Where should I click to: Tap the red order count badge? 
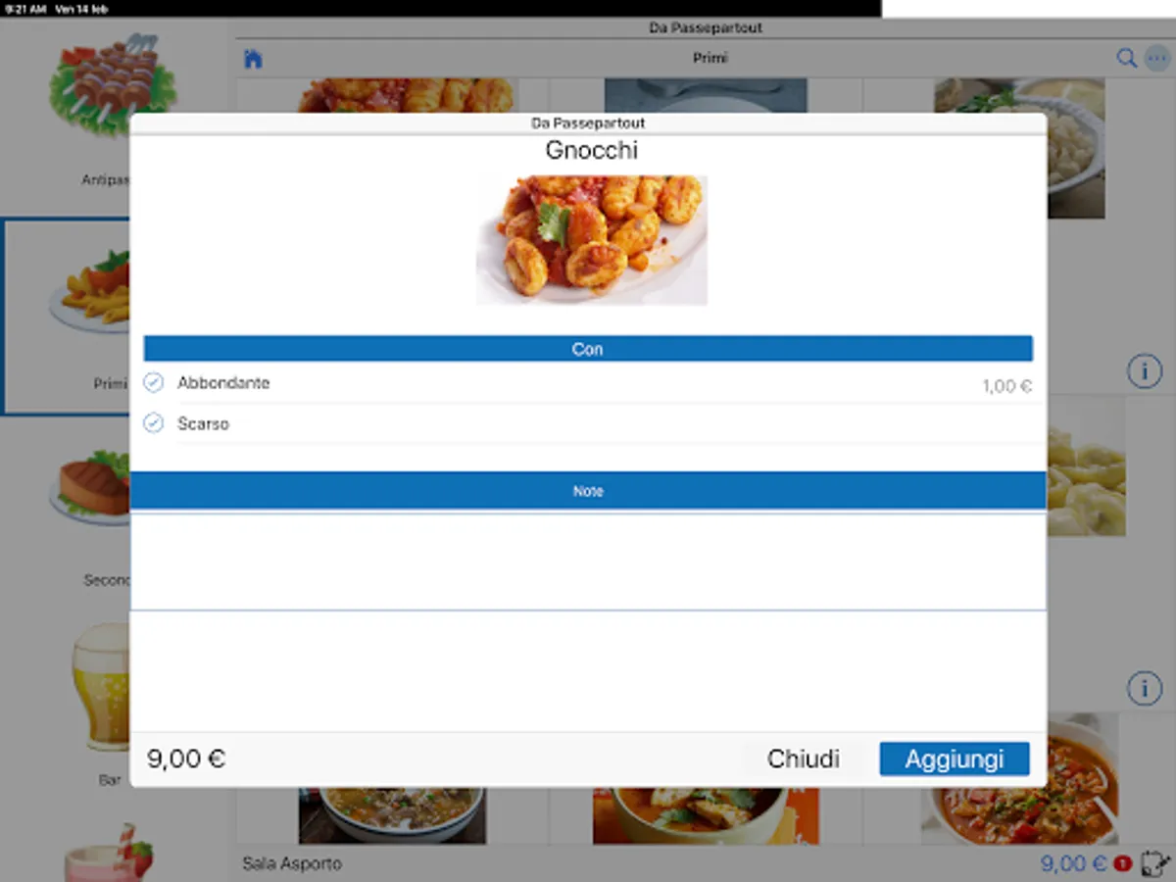tap(1123, 864)
